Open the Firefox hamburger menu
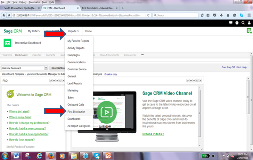The image size is (253, 160). tap(249, 15)
